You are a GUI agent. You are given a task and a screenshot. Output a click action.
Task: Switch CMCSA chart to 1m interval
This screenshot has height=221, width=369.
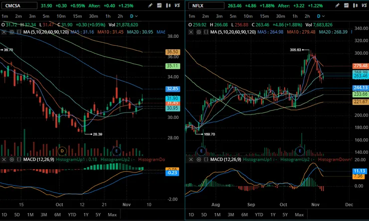tap(4, 16)
